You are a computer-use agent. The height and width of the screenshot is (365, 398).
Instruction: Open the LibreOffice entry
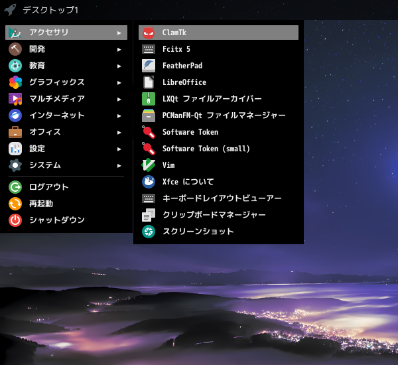tap(218, 82)
